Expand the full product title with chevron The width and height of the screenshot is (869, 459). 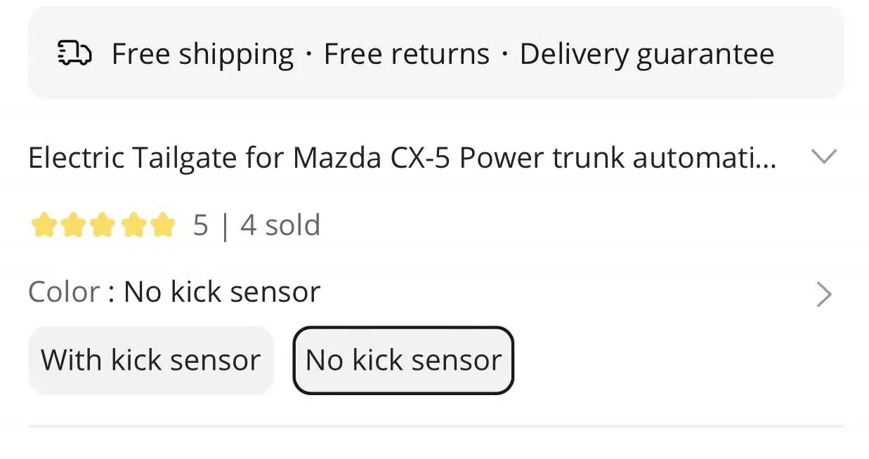coord(823,157)
